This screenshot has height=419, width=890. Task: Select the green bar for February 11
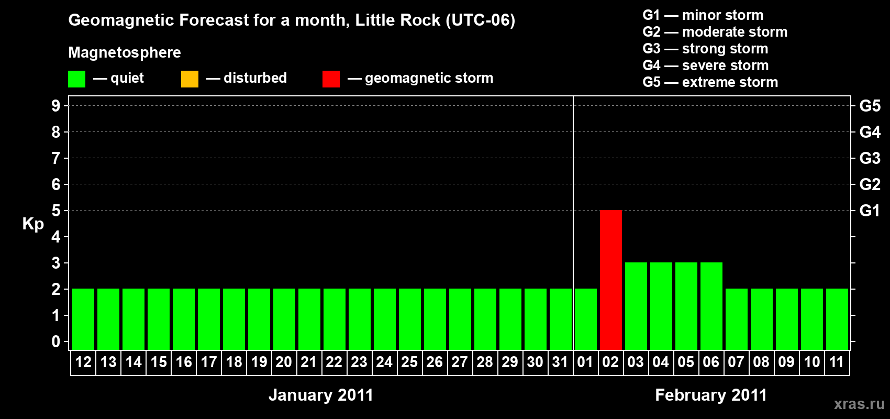(x=837, y=319)
